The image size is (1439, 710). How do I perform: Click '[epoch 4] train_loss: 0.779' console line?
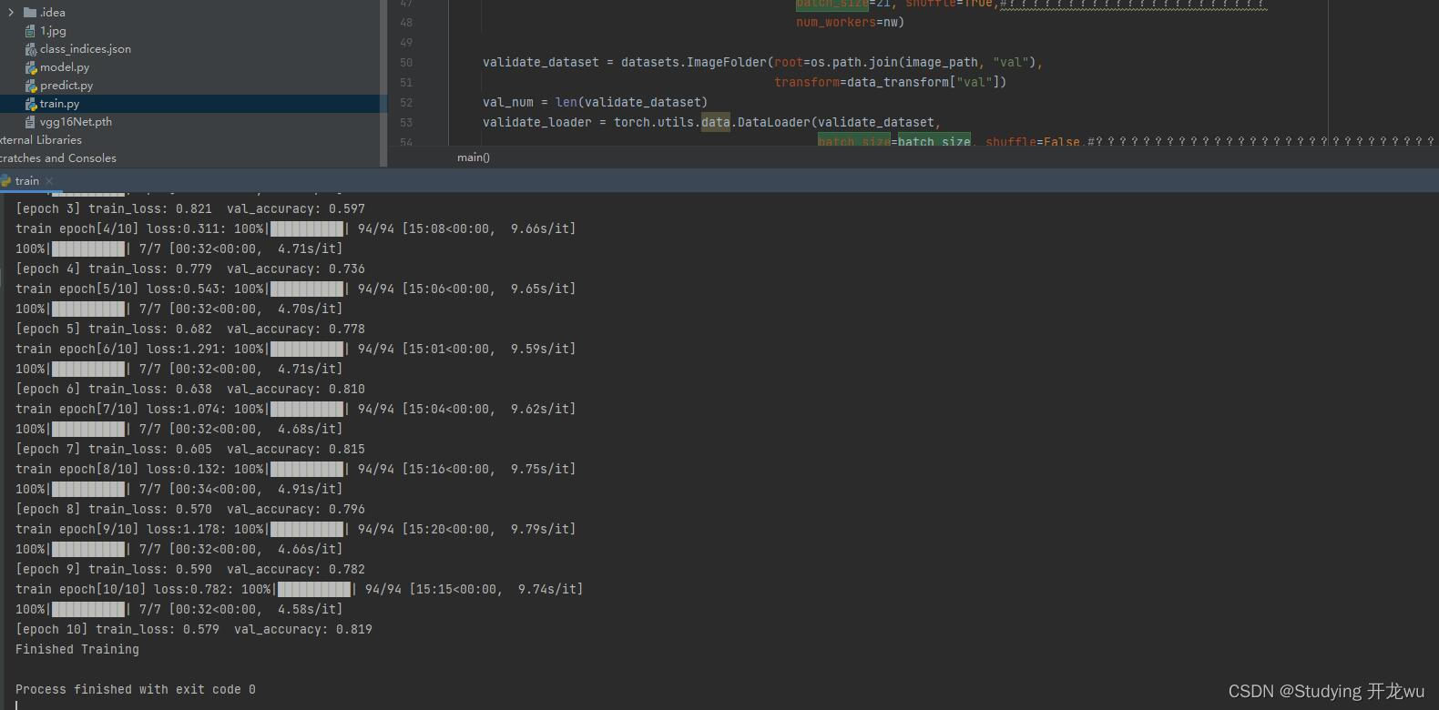(190, 269)
